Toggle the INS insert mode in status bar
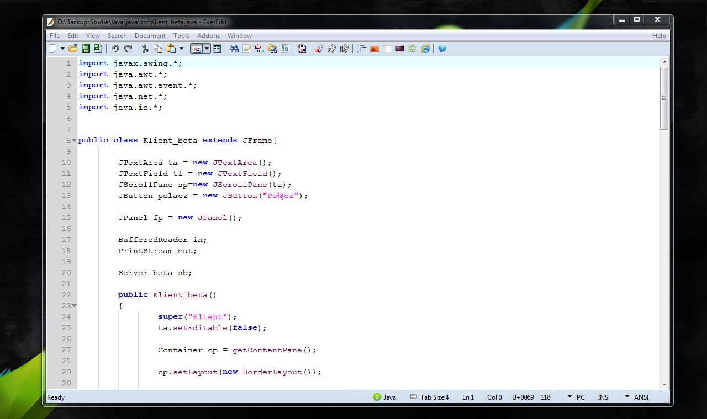Viewport: 707px width, 419px height. 603,397
